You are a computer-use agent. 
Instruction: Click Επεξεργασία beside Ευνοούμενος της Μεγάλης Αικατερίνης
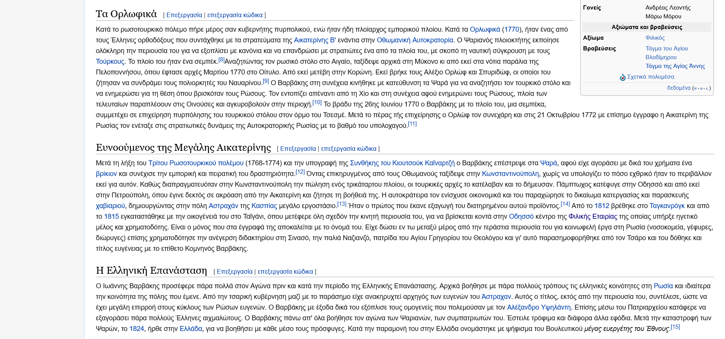coord(298,149)
